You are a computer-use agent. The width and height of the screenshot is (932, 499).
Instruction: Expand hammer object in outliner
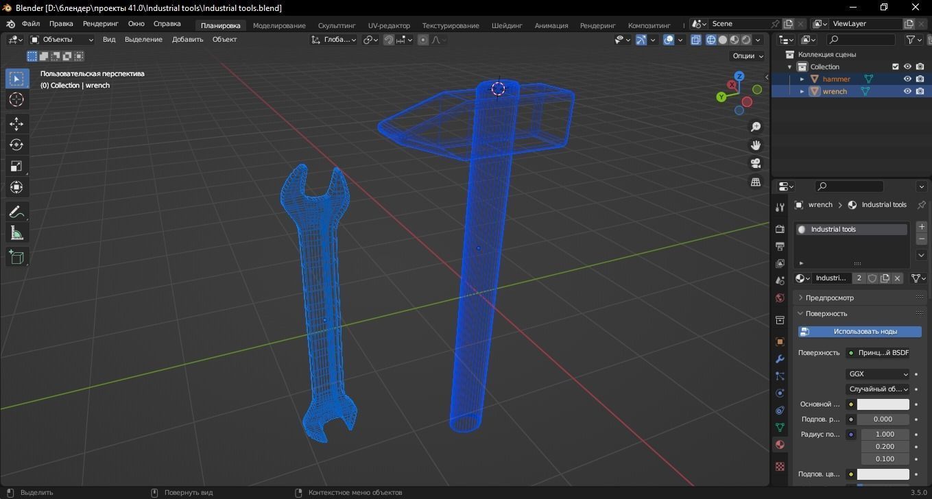[x=802, y=79]
